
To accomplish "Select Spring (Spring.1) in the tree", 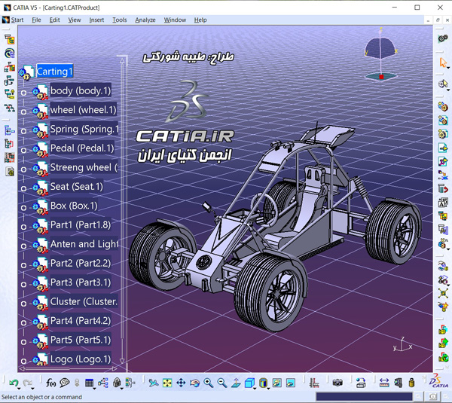I will pyautogui.click(x=84, y=129).
